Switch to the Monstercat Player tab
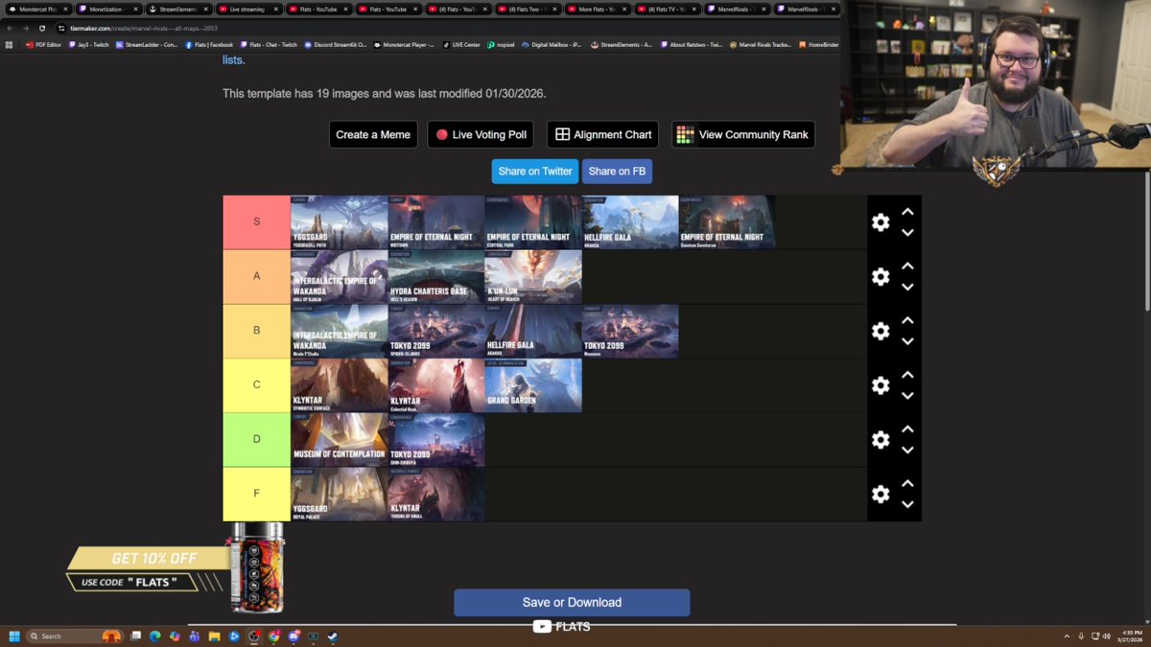This screenshot has height=647, width=1151. coord(36,9)
